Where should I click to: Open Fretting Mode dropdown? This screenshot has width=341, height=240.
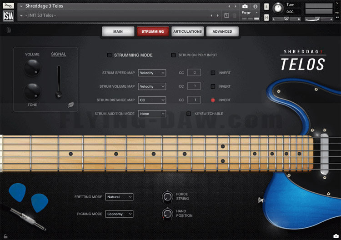(119, 197)
